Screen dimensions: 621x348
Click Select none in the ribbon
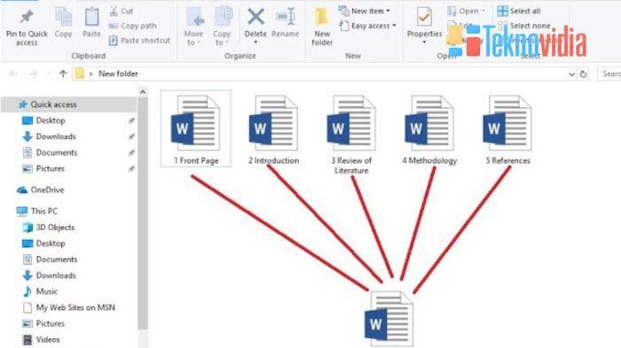(x=523, y=26)
